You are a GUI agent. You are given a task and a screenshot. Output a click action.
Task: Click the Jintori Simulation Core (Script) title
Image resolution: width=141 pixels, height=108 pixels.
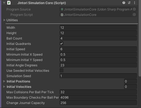[x=42, y=3]
